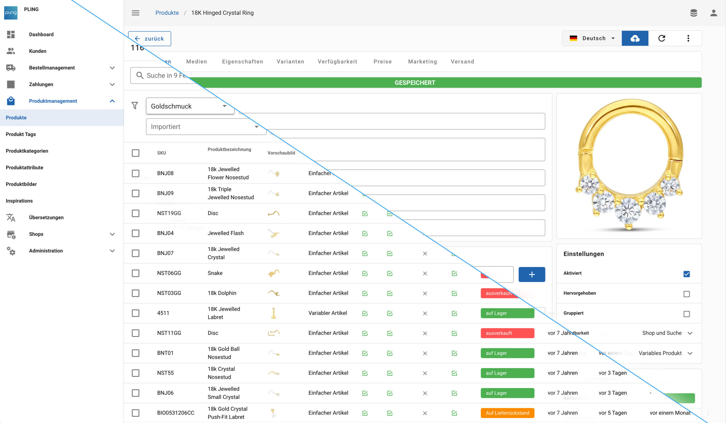Click the cloud upload save icon
The image size is (726, 423).
click(635, 38)
